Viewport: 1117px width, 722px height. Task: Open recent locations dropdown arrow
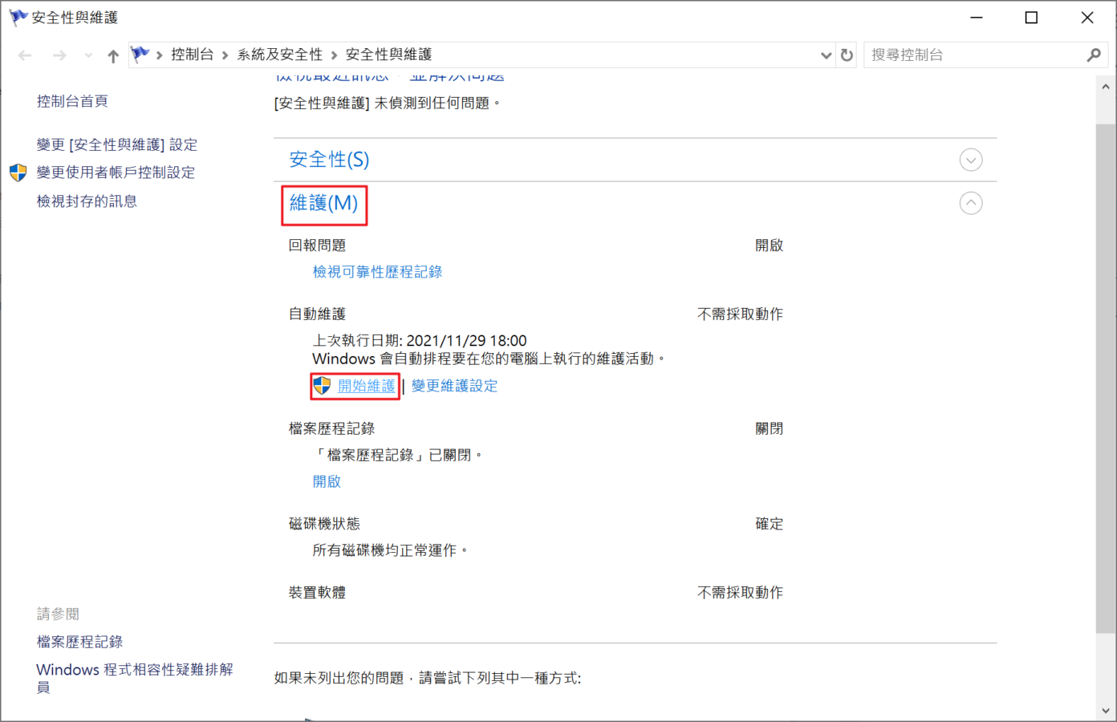pos(88,55)
